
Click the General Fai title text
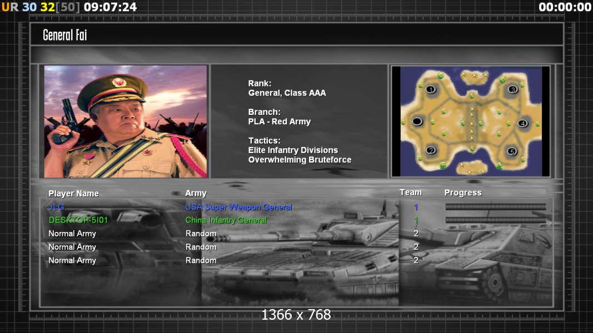pyautogui.click(x=65, y=35)
